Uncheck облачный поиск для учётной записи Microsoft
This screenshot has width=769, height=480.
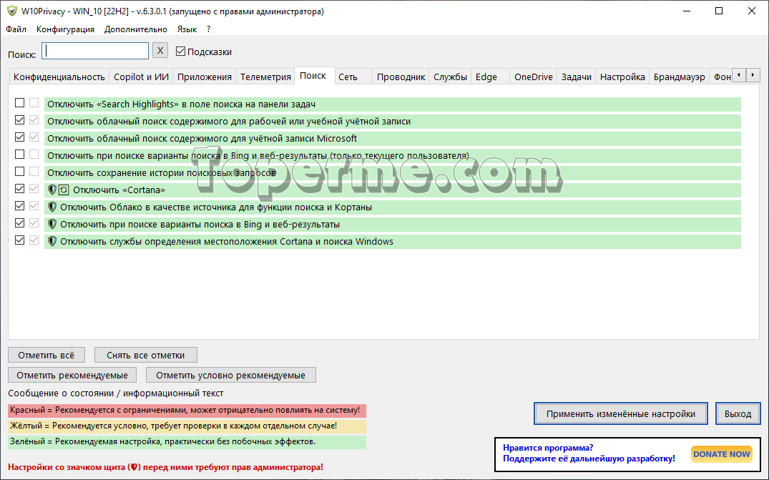(19, 137)
